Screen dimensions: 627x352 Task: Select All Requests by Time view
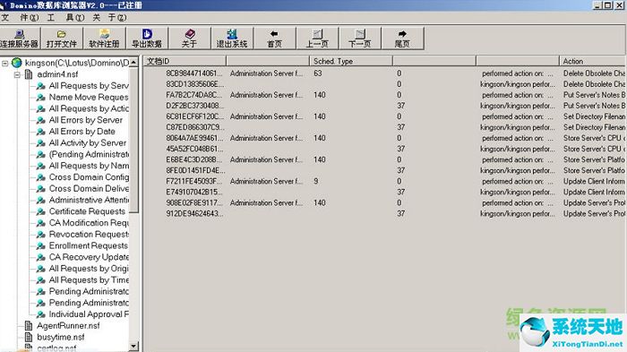[89, 280]
